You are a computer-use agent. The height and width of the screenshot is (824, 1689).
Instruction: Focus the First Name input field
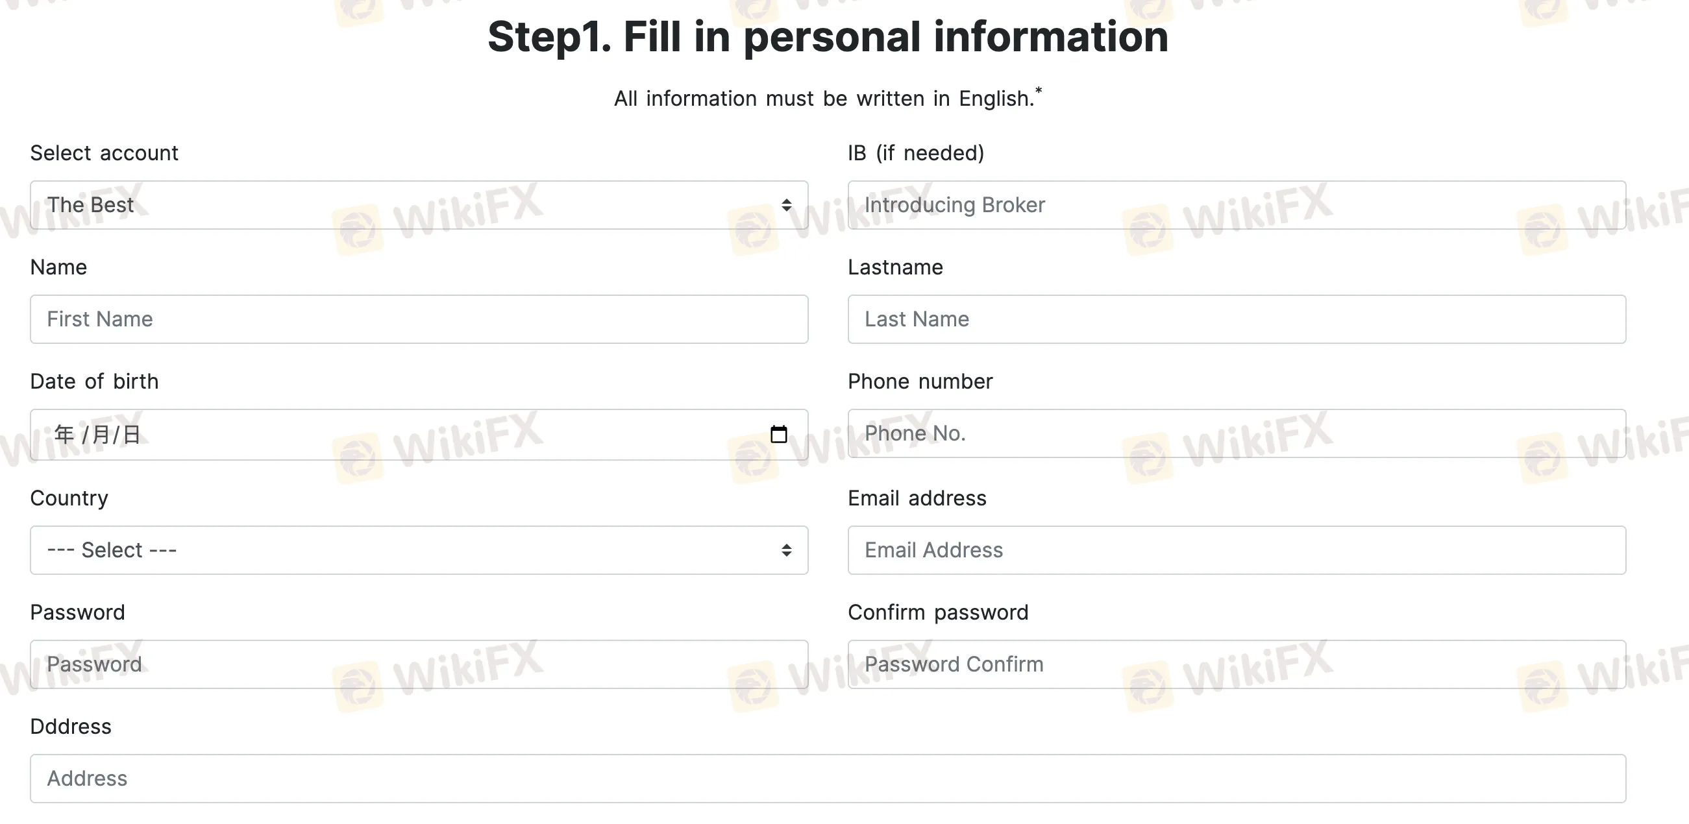(x=418, y=319)
